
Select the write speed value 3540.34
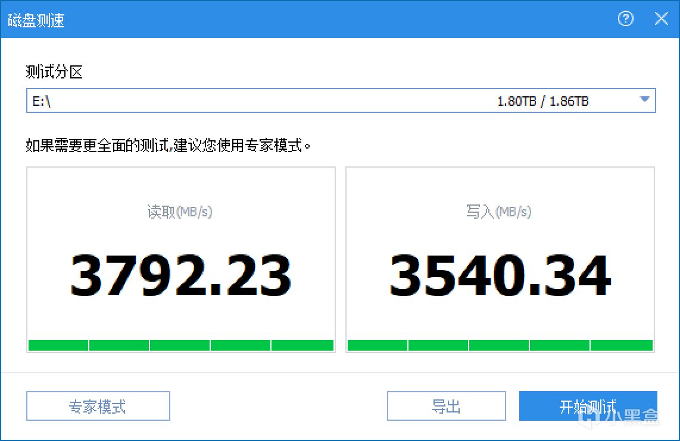click(x=500, y=275)
